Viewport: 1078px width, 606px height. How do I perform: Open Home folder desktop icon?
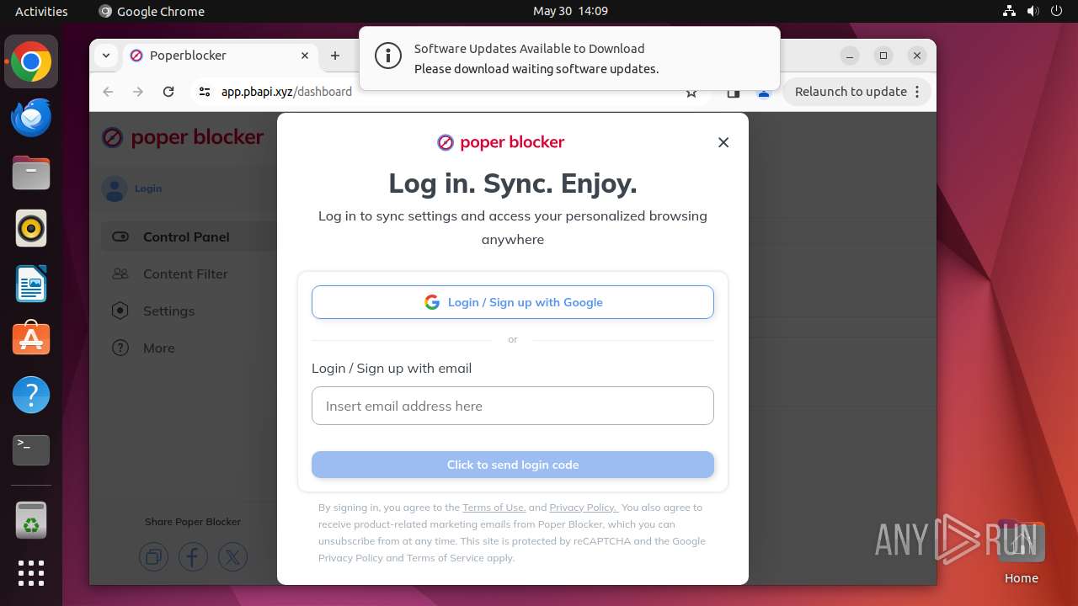point(1021,553)
